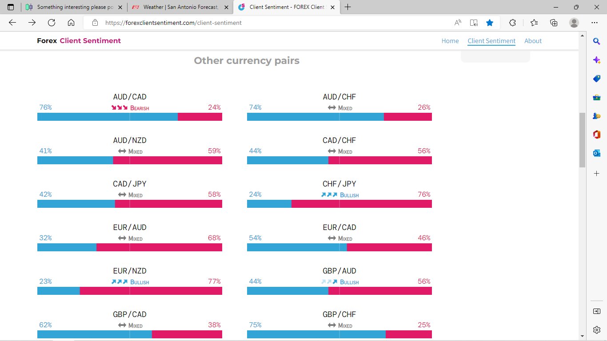Click the browser Refresh button
Screen dimensions: 607x341
52,23
